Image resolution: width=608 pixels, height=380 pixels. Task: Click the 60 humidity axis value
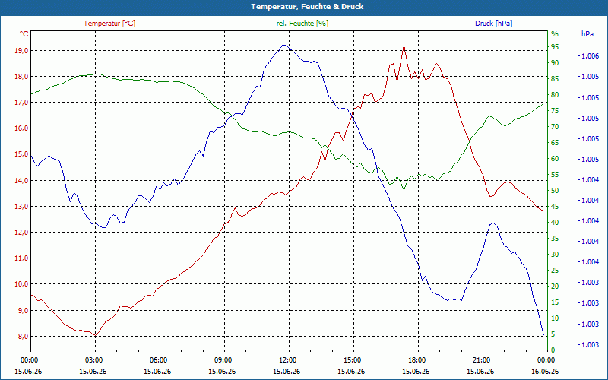point(555,159)
